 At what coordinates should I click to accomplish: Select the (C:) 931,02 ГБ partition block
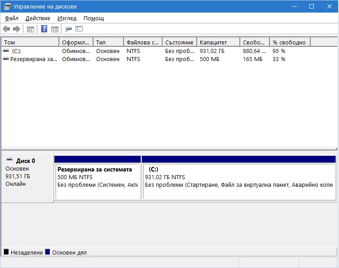pos(239,178)
